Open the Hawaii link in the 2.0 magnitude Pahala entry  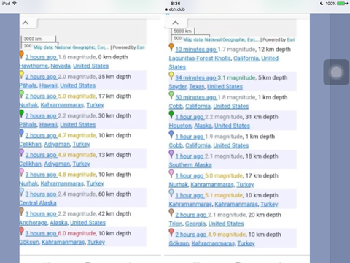pos(48,85)
